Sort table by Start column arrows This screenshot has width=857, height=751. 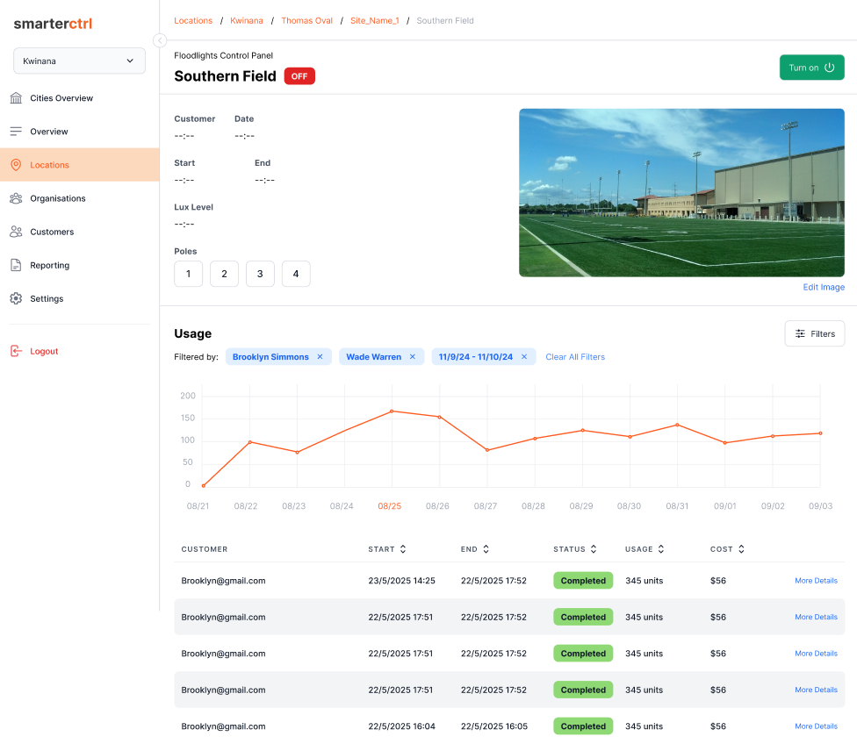pos(403,549)
